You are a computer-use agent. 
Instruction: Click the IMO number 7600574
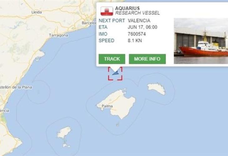tap(137, 34)
